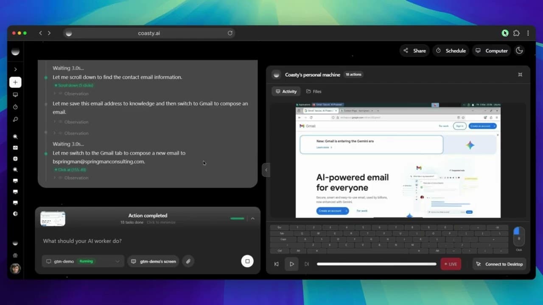Open the gift icon in sidebar
The height and width of the screenshot is (305, 543).
pos(15,255)
